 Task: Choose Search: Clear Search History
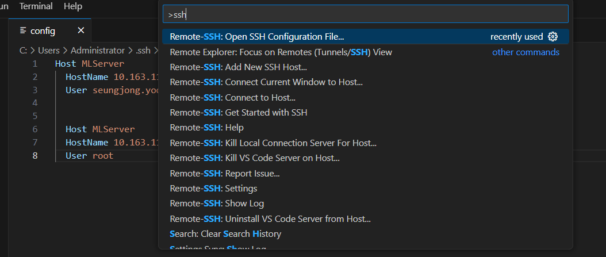(365, 234)
